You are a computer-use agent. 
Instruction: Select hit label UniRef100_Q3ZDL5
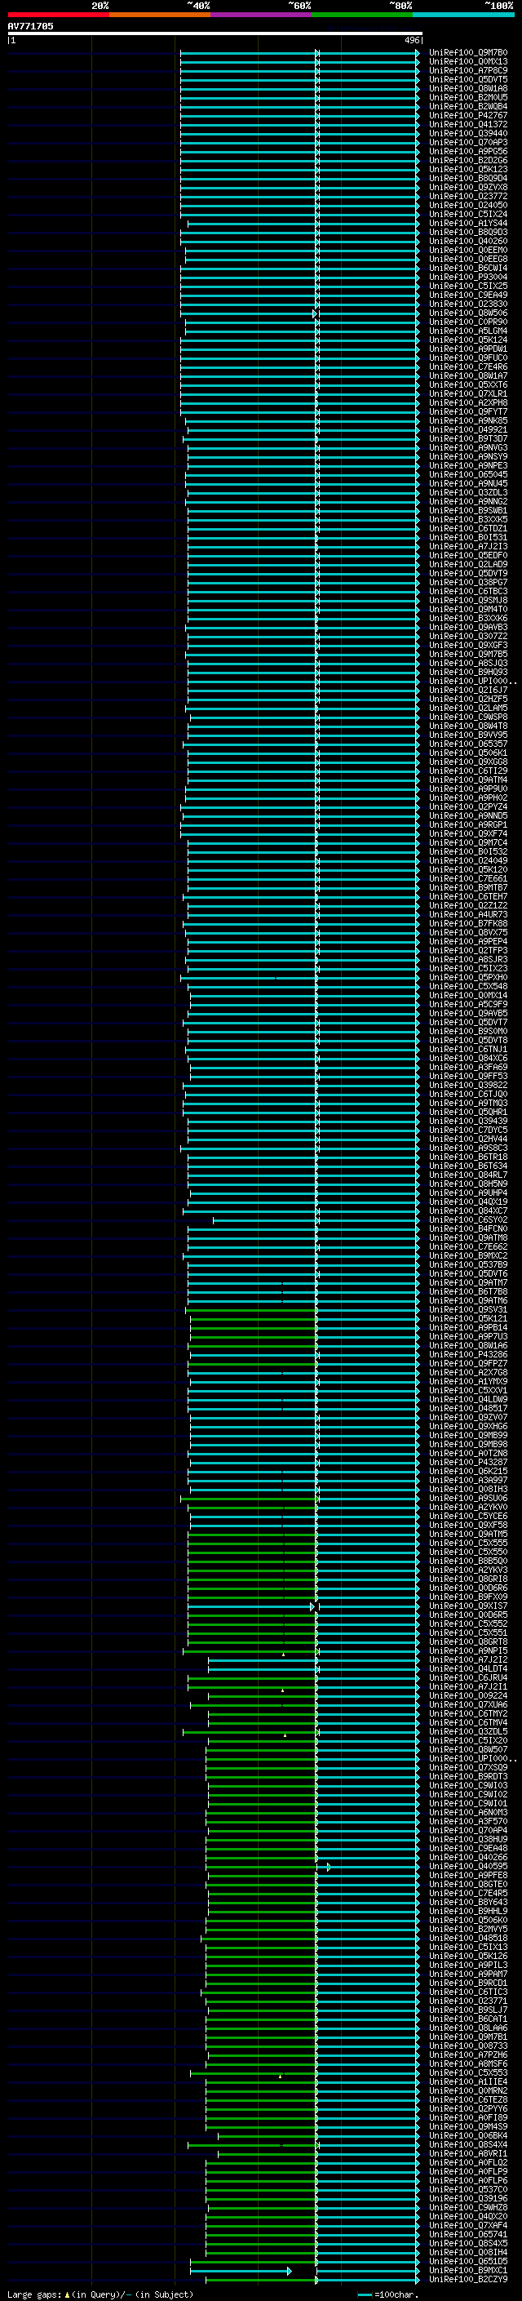pyautogui.click(x=468, y=1732)
